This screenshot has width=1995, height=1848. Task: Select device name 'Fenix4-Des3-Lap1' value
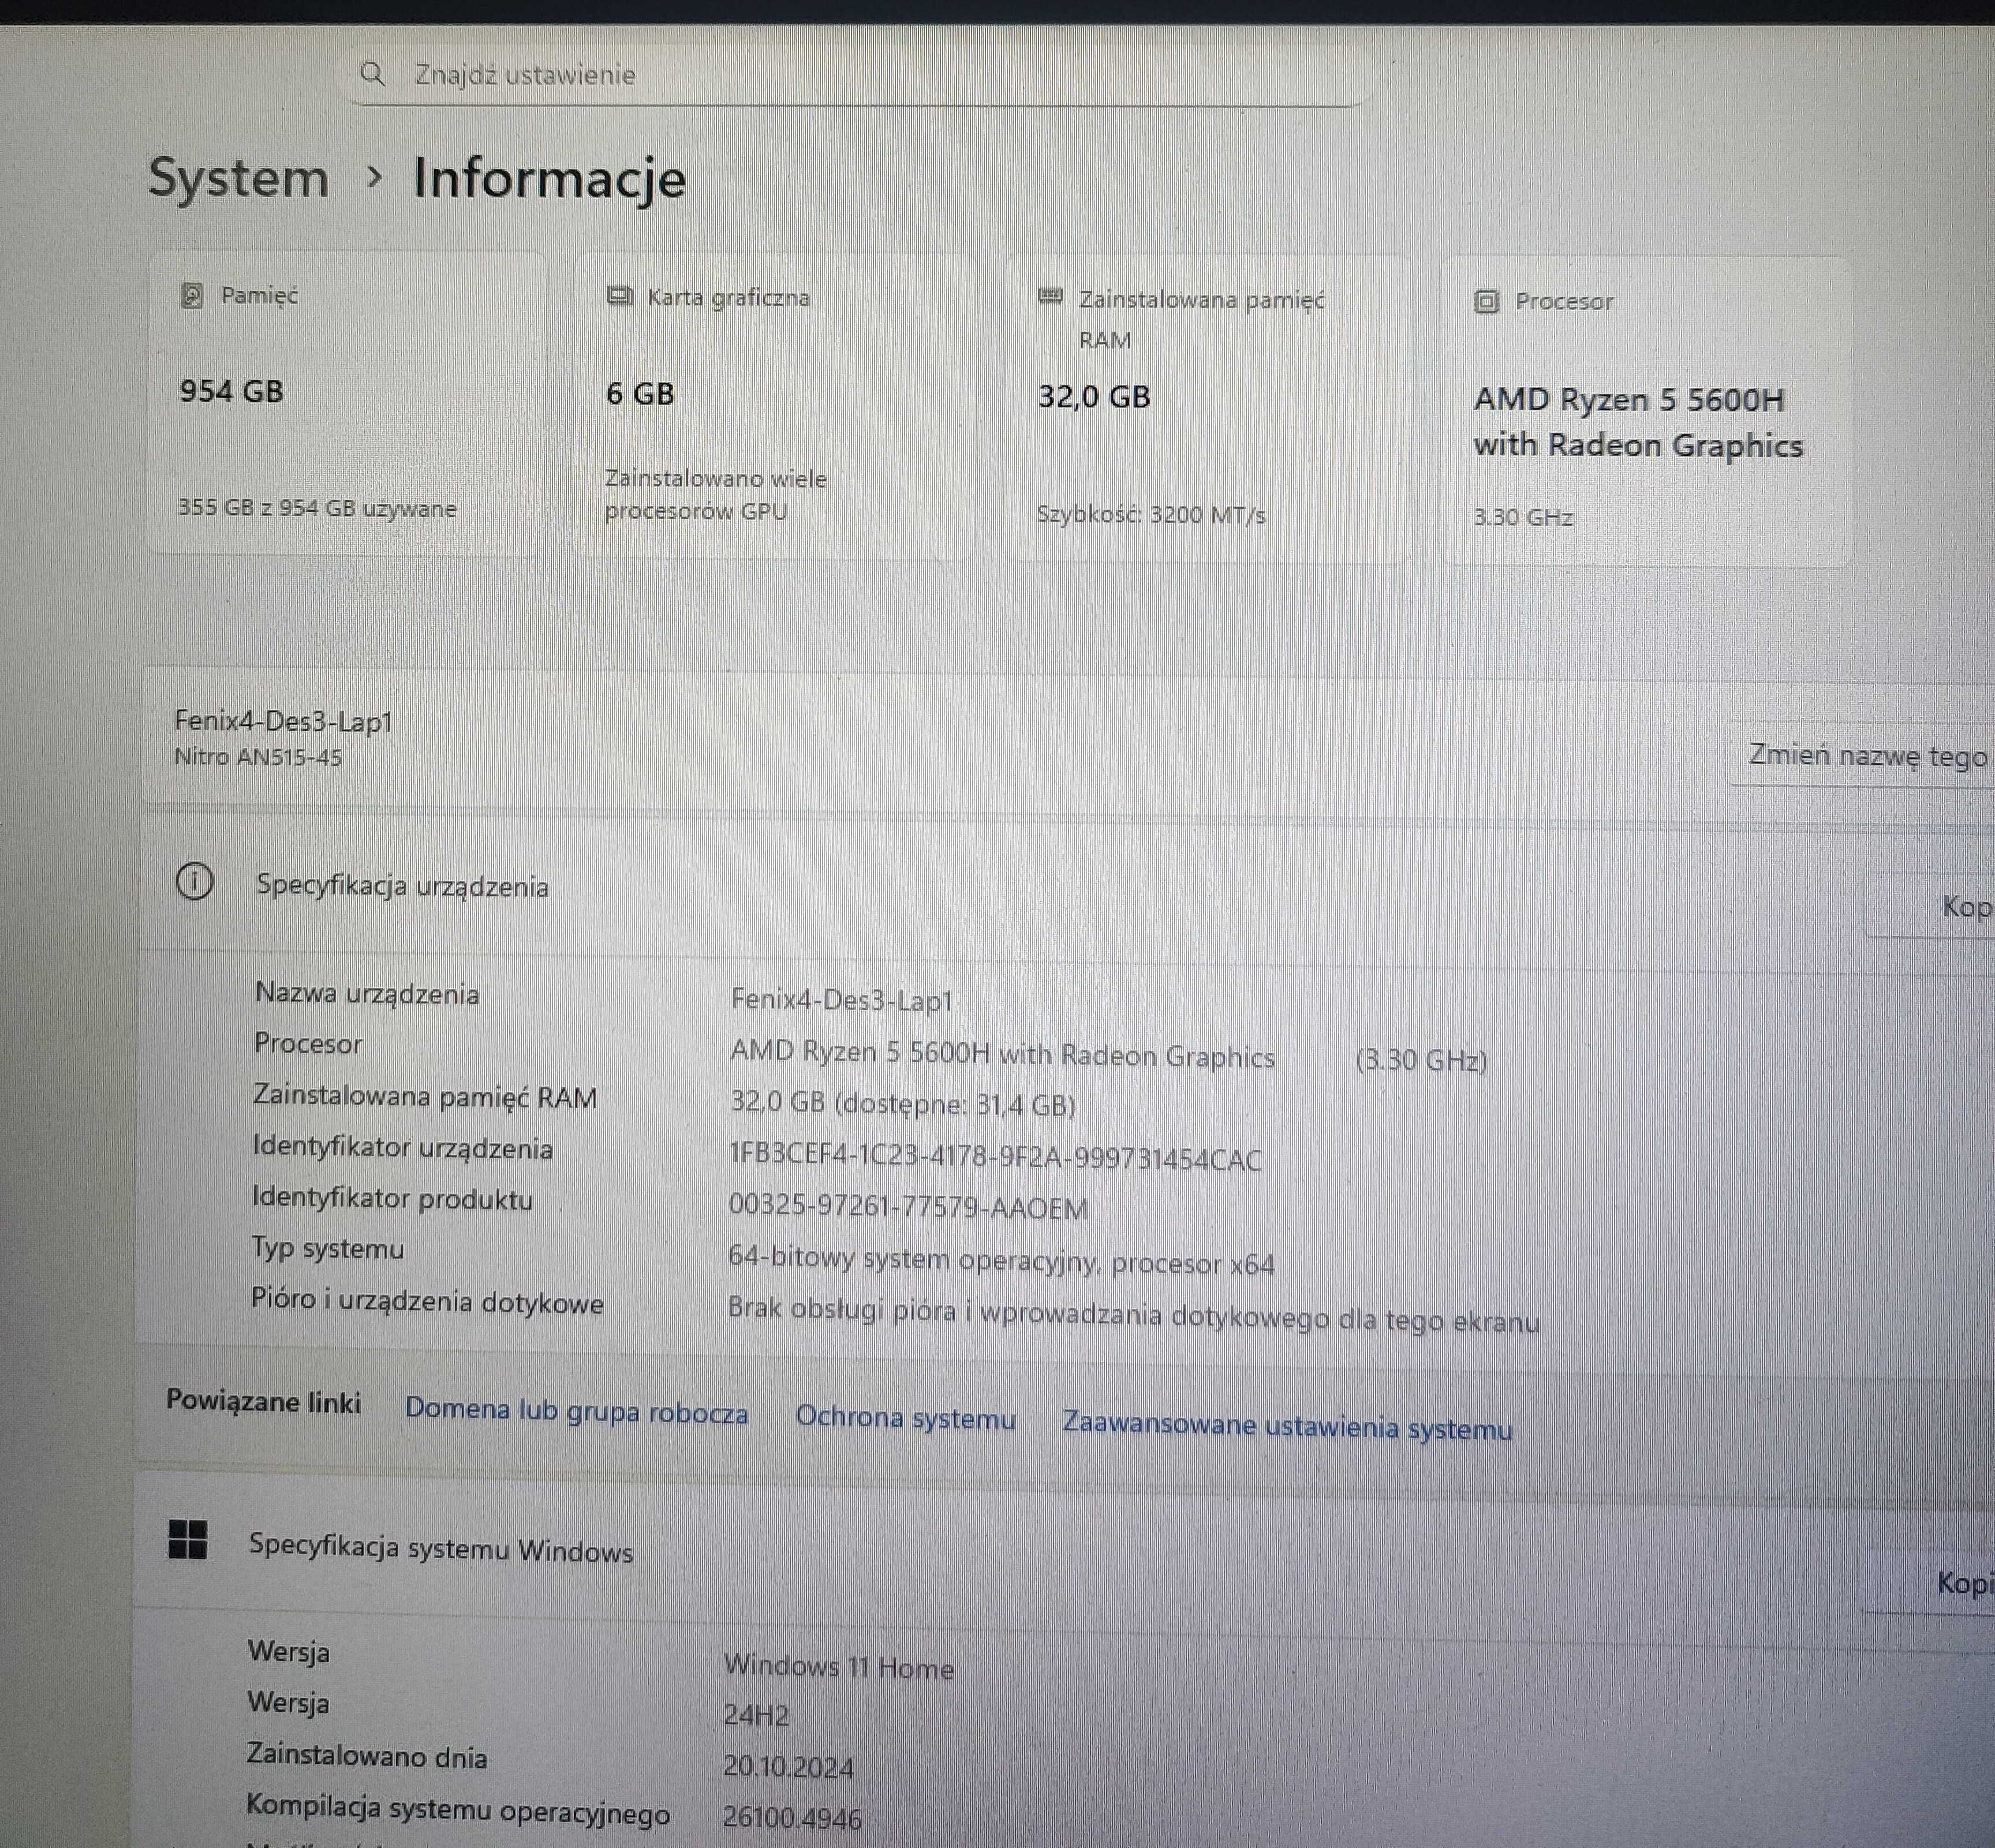tap(842, 1000)
